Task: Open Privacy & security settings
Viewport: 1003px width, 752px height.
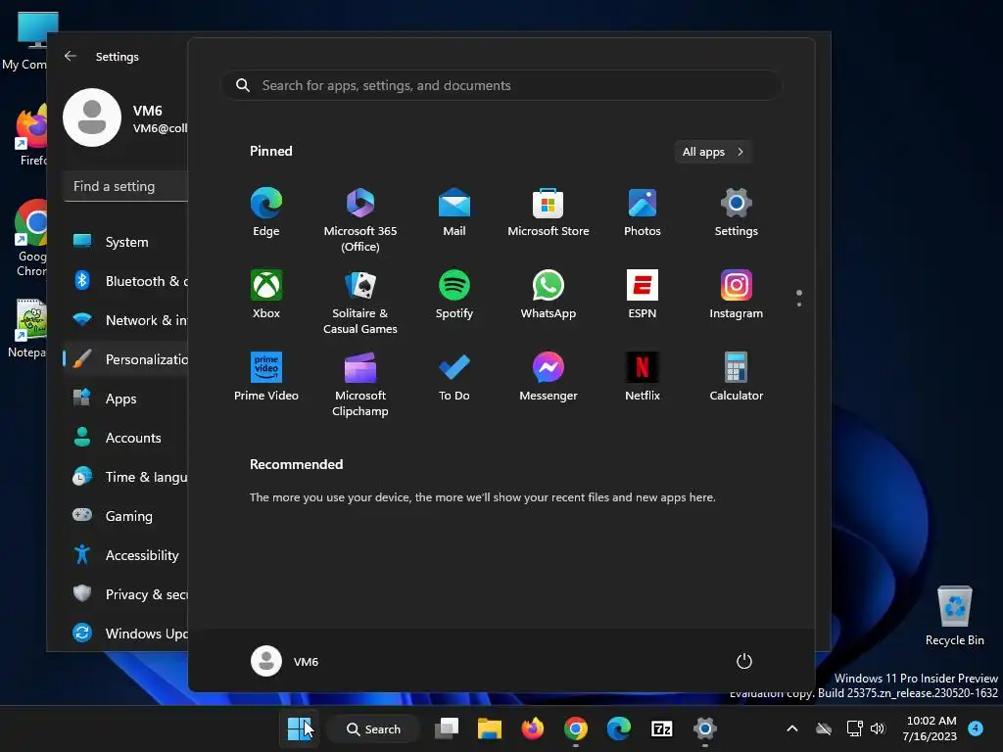Action: coord(126,594)
